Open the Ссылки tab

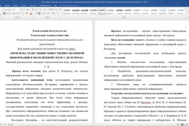(24, 6)
